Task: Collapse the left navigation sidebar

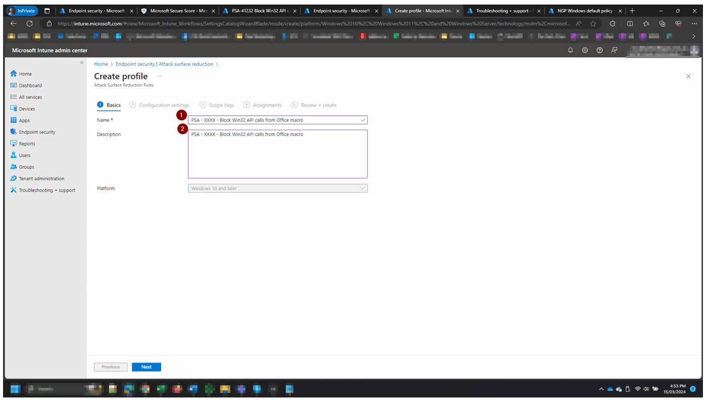Action: (82, 62)
